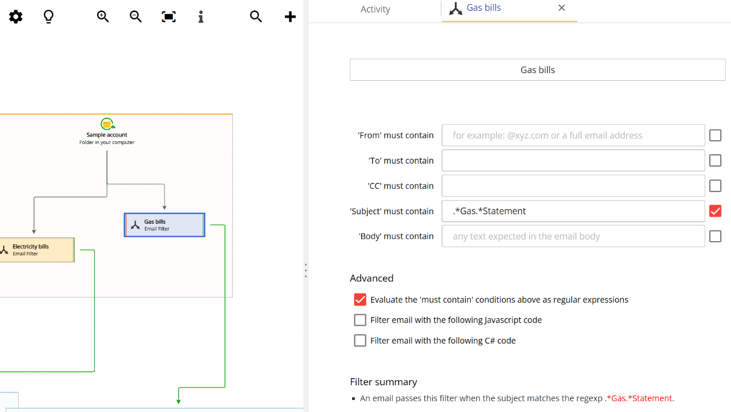Viewport: 731px width, 412px height.
Task: Switch to the Activity tab
Action: 375,9
